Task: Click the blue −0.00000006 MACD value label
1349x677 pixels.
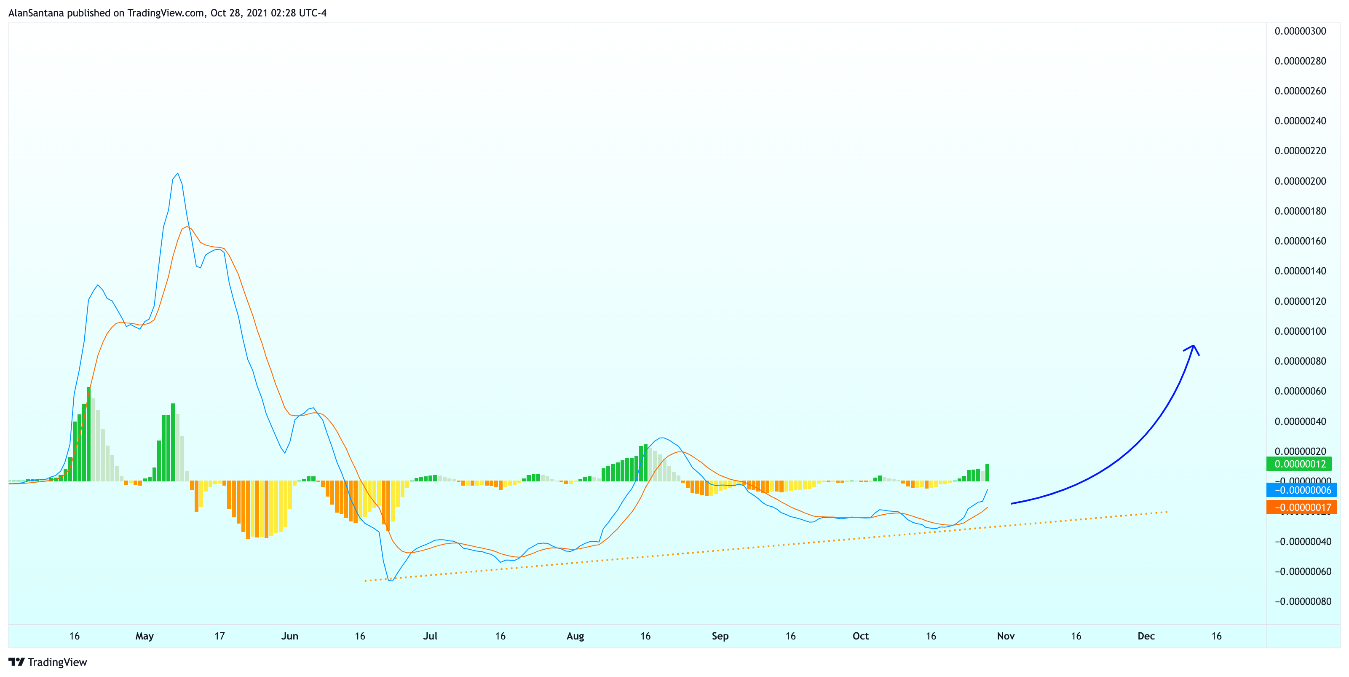Action: pyautogui.click(x=1302, y=490)
